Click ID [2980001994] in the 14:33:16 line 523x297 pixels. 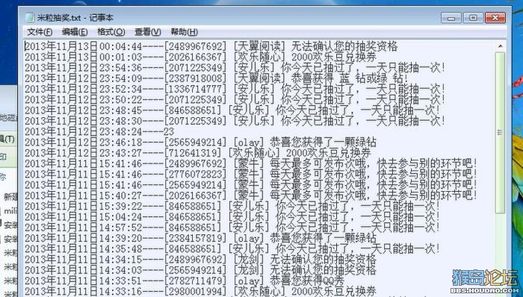point(195,291)
